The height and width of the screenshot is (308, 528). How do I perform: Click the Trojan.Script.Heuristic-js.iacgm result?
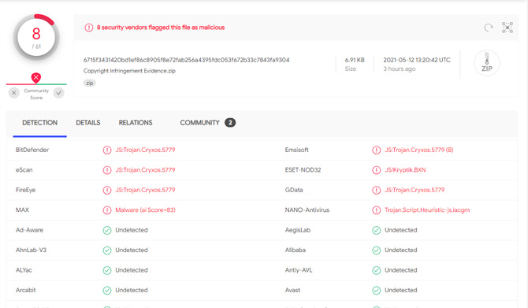[427, 210]
